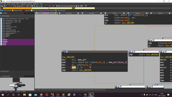Click the green circle toolbar icon

coord(34,6)
